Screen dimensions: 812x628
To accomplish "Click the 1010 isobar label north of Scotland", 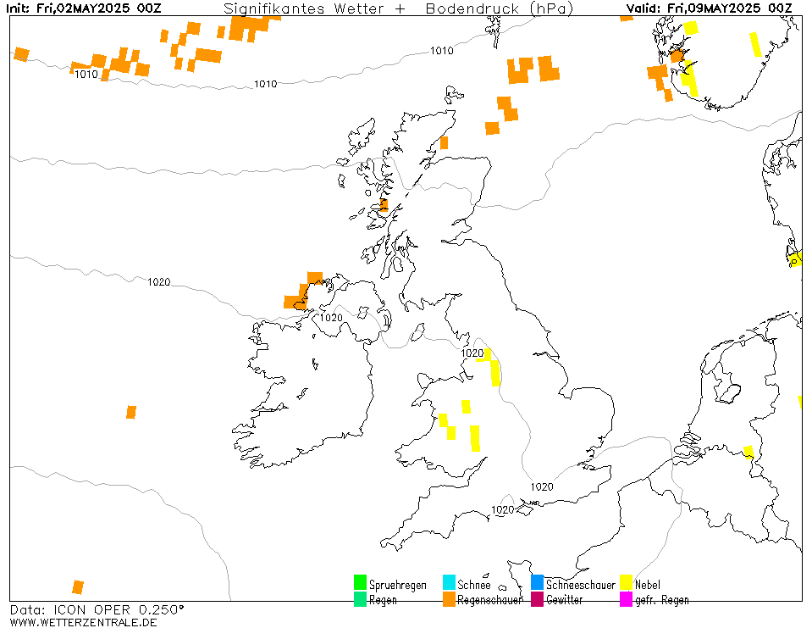I will point(442,50).
